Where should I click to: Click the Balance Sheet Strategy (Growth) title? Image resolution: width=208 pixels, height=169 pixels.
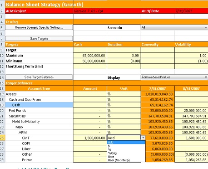tap(45, 5)
